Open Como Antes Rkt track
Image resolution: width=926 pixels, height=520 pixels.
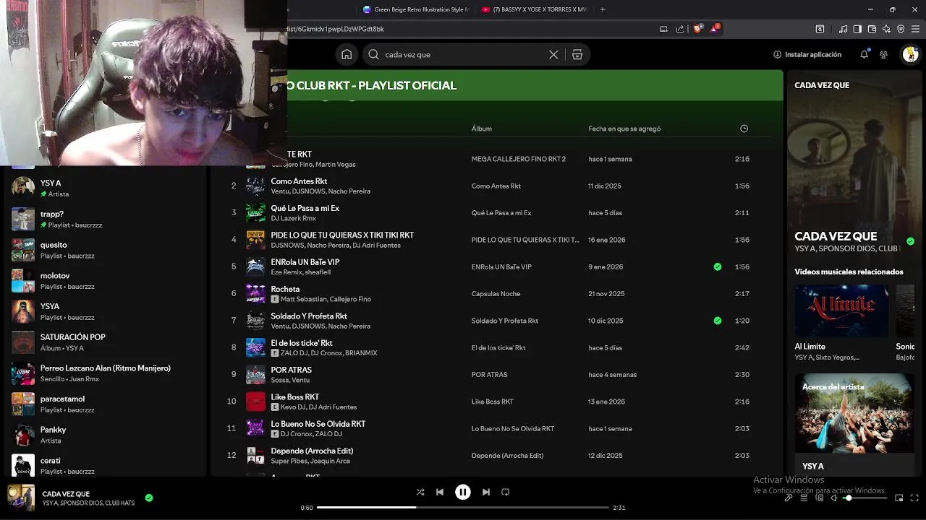click(x=299, y=181)
